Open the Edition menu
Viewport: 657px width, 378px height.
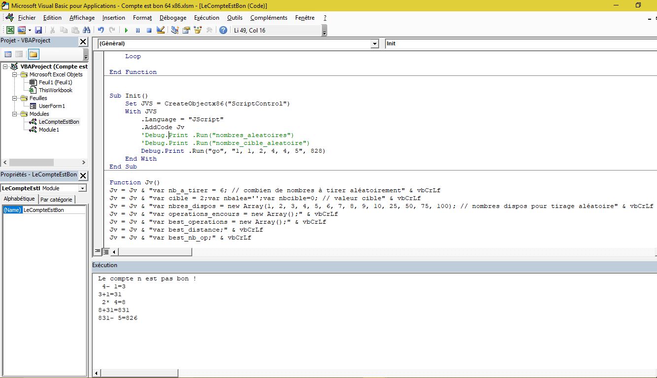[x=52, y=18]
